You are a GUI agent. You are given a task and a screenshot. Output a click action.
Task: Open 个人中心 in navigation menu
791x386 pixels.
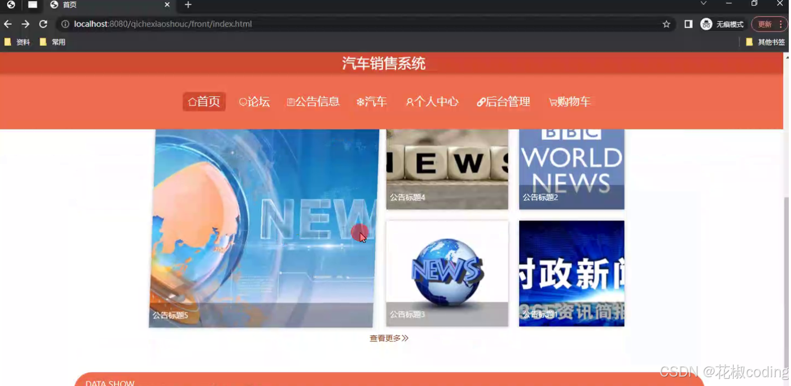click(x=432, y=102)
